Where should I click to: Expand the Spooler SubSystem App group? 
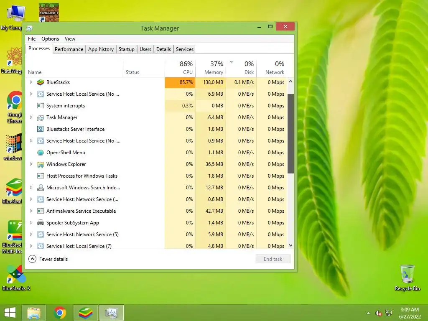(31, 223)
